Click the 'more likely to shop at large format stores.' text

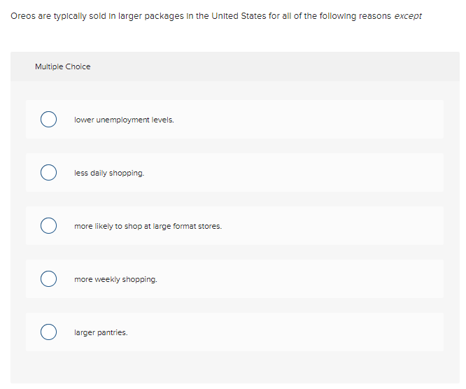[x=148, y=226]
